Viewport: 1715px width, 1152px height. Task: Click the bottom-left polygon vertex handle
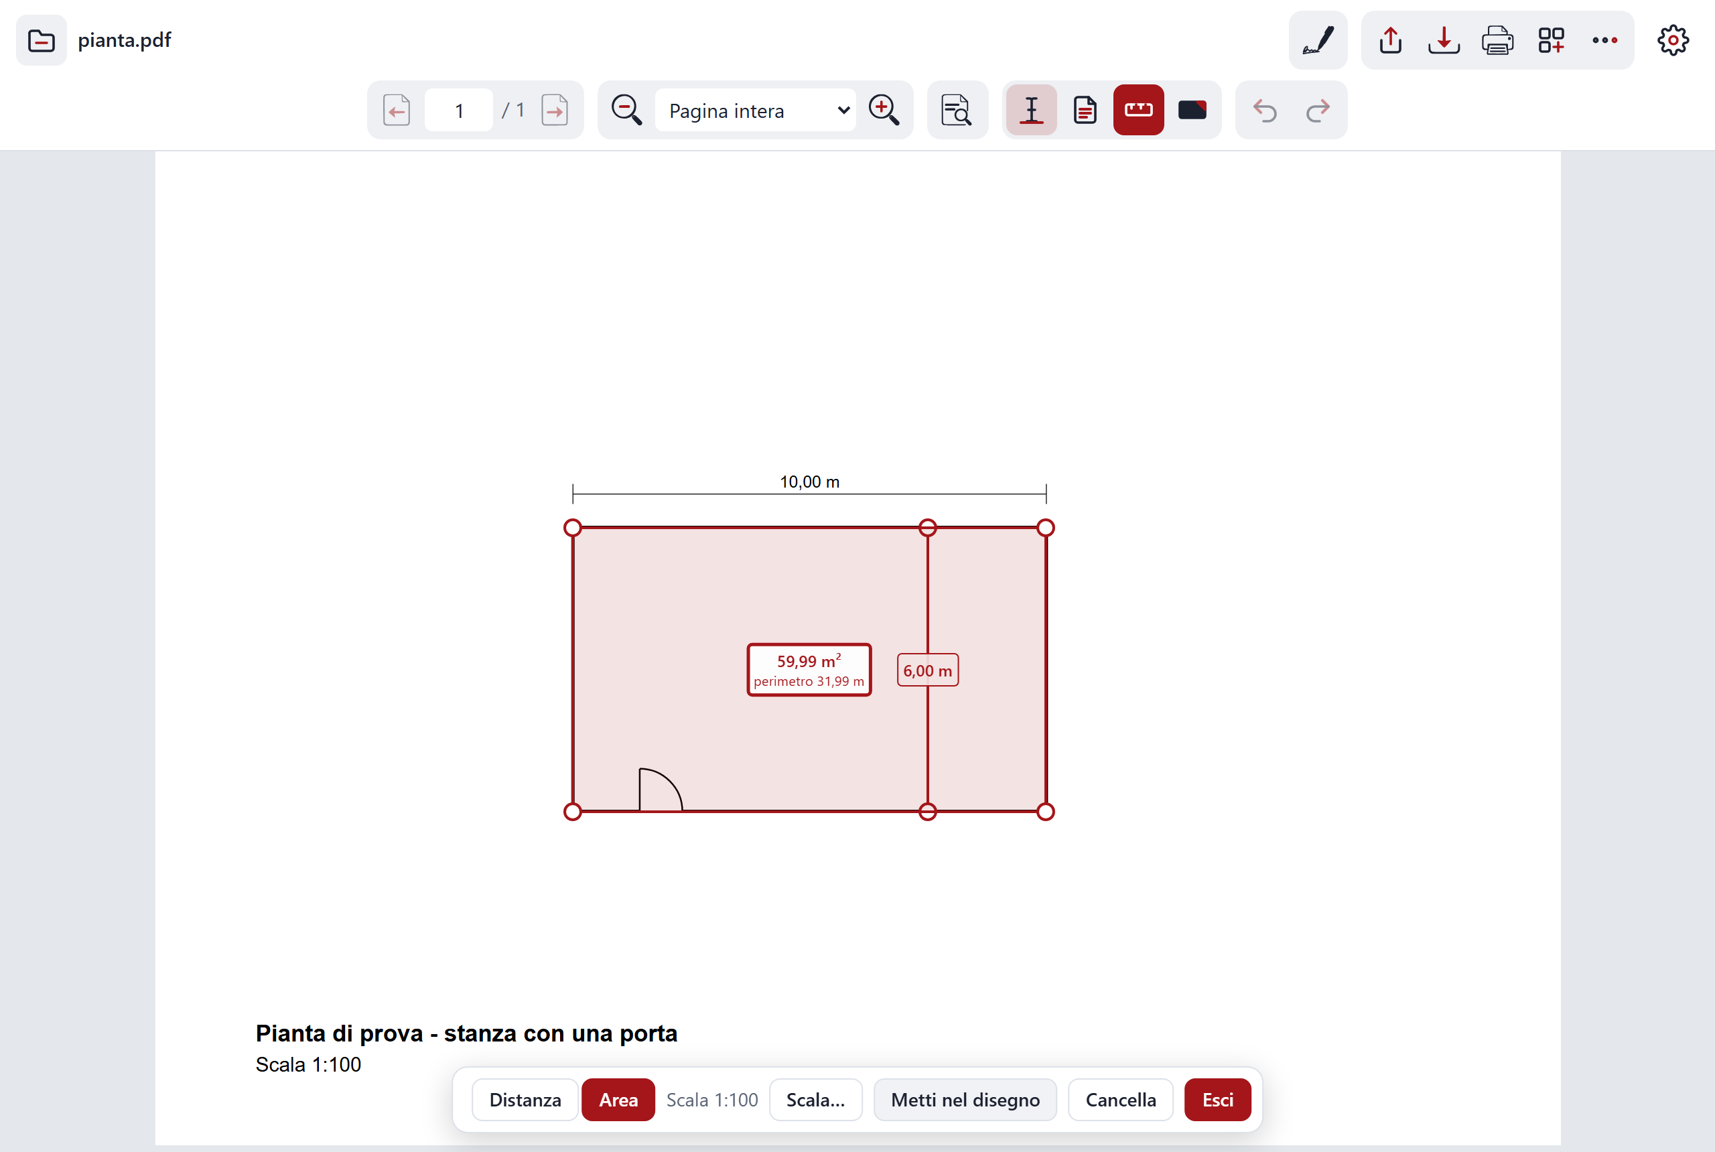point(572,812)
